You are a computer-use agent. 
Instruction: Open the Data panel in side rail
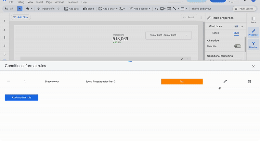click(253, 20)
